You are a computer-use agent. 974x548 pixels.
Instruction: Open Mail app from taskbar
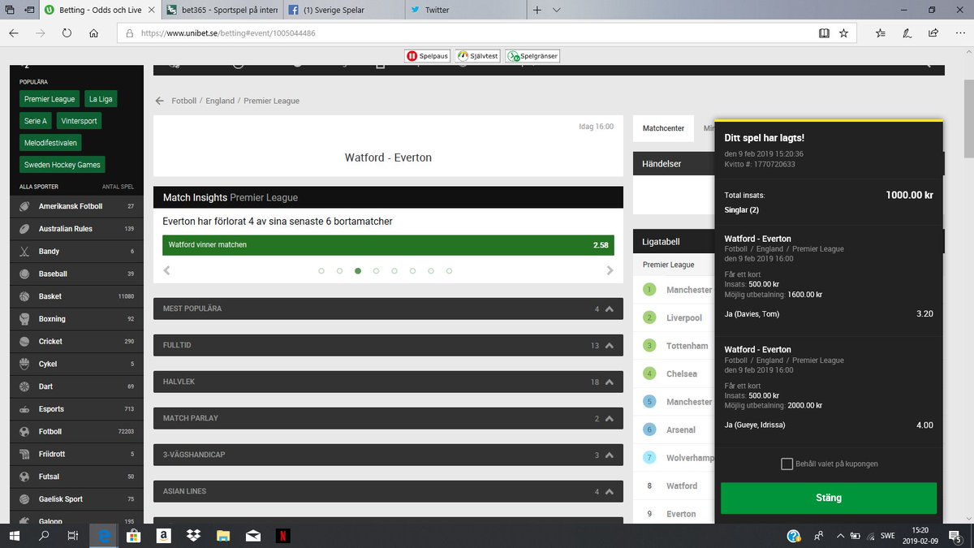(252, 536)
